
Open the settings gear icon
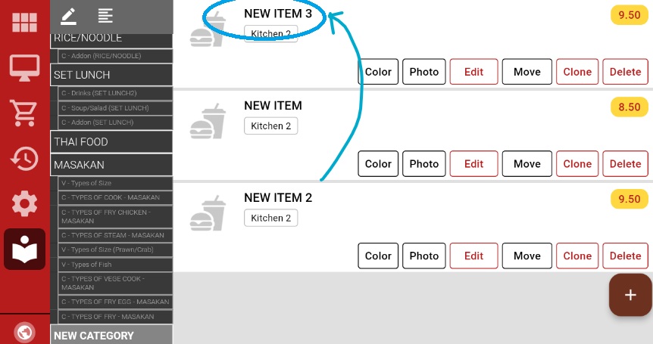24,204
